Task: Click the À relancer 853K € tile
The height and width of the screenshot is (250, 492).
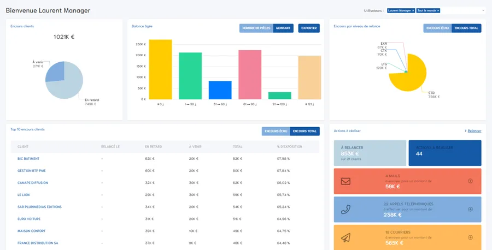Action: [x=370, y=153]
